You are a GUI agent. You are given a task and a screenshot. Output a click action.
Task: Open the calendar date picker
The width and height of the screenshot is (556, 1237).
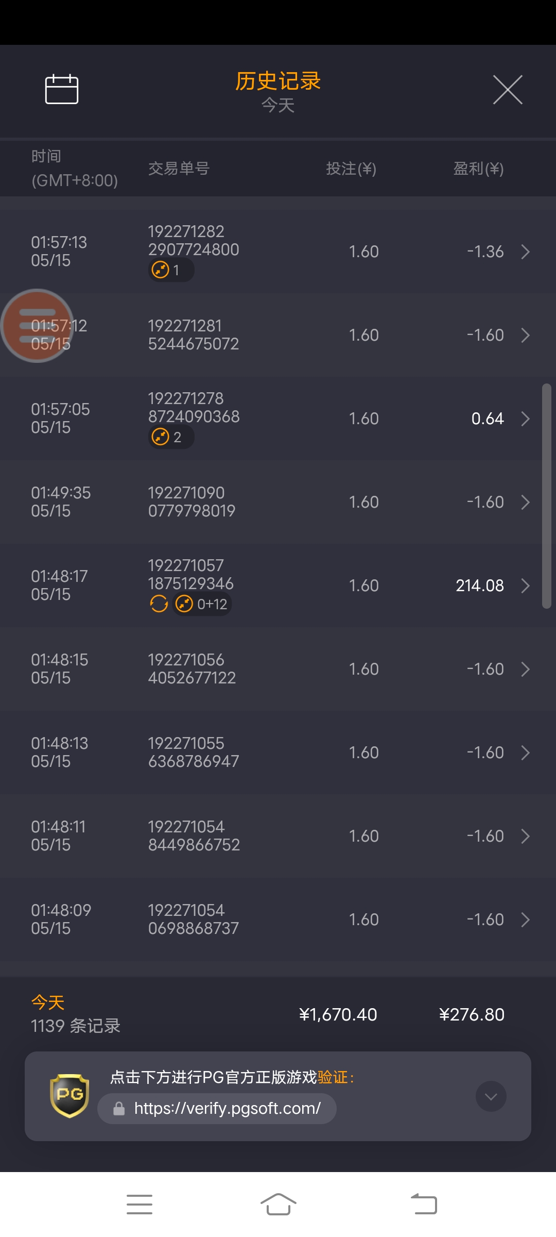62,90
